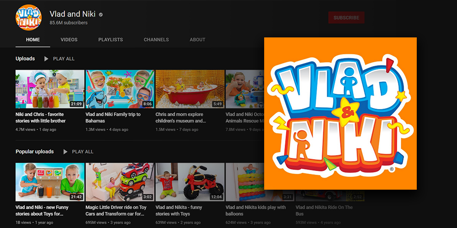Click '695M views • 3 years ago' text
The image size is (457, 228).
[x=108, y=223]
